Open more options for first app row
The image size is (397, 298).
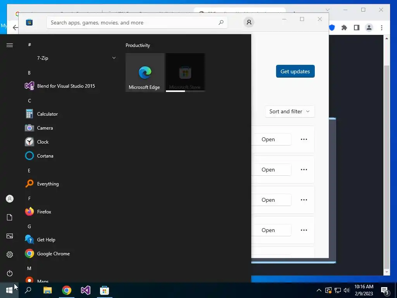(304, 139)
